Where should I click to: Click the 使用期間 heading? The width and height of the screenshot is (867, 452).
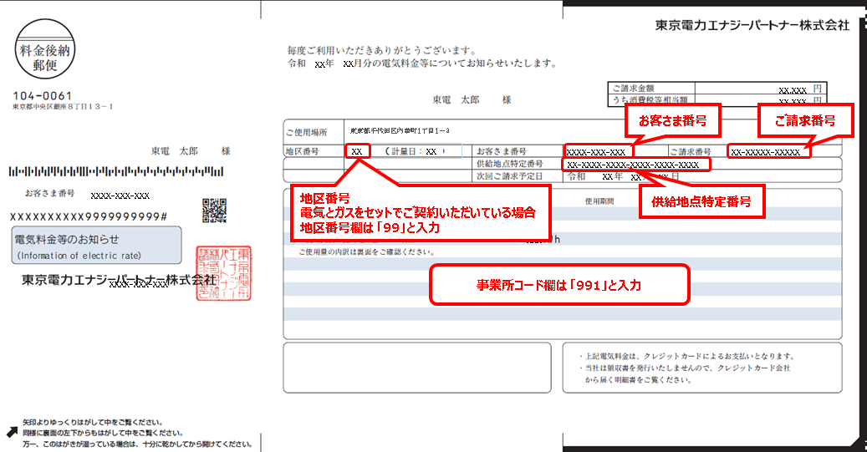(599, 201)
